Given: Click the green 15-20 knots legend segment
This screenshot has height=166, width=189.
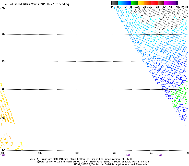Looking at the screenshot, I should tap(134, 3).
